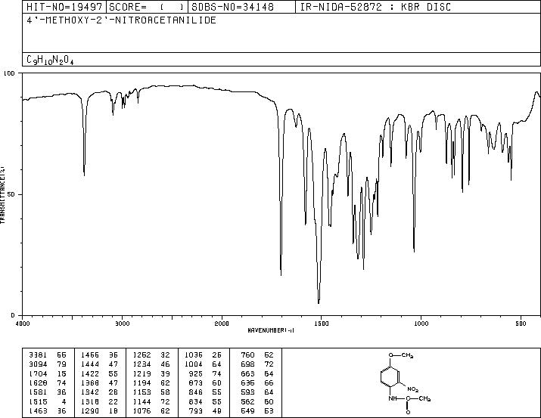The width and height of the screenshot is (541, 418).
Task: Click the 100 label on the transmittance axis
Action: pyautogui.click(x=9, y=73)
